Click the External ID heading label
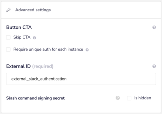The image size is (162, 114). (18, 66)
